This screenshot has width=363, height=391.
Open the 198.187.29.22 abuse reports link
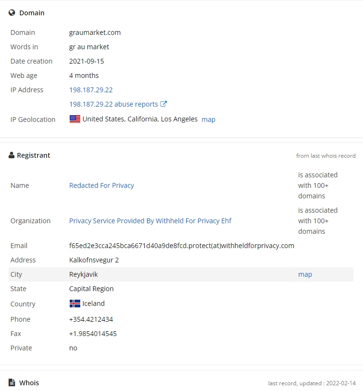pos(114,104)
